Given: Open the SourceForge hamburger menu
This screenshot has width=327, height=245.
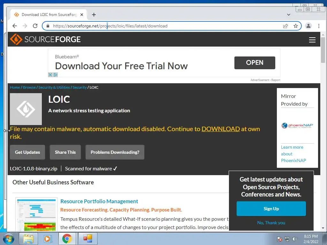Looking at the screenshot, I should coord(312,40).
